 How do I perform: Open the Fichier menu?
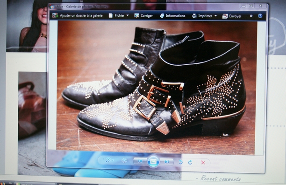[119, 16]
